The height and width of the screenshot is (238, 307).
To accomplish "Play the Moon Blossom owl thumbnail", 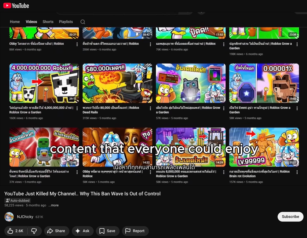I will pos(191,83).
